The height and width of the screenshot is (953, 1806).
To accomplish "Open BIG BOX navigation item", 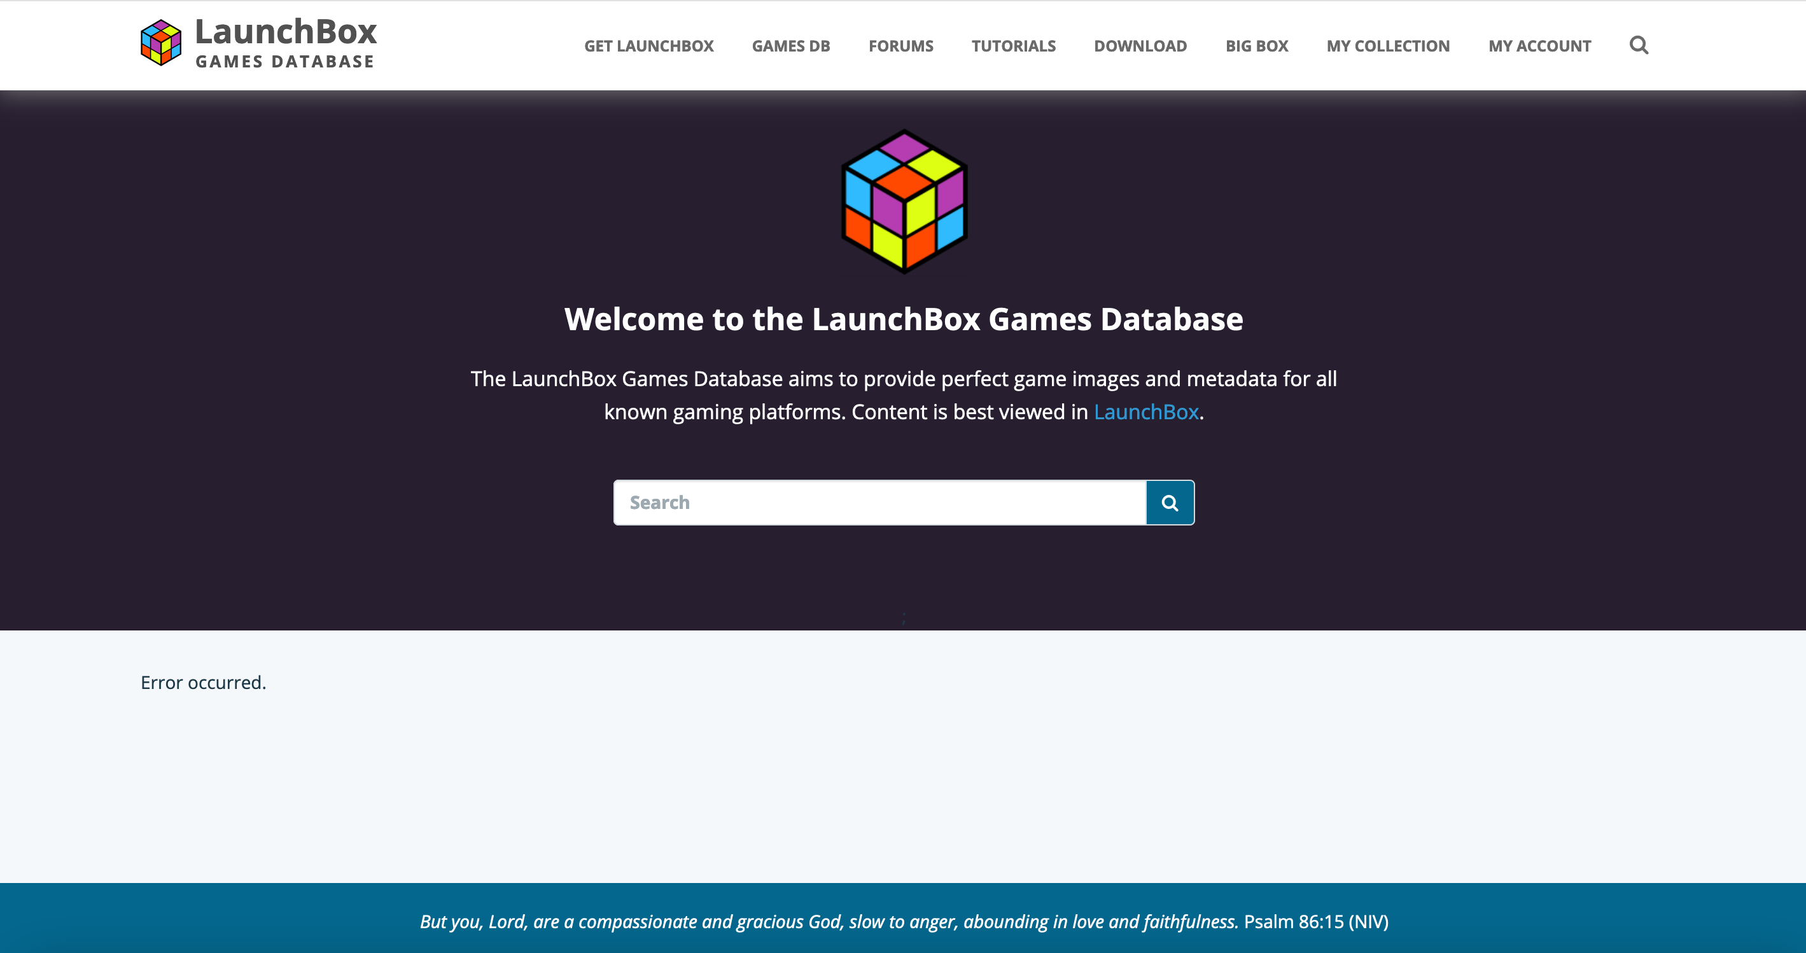I will point(1256,46).
